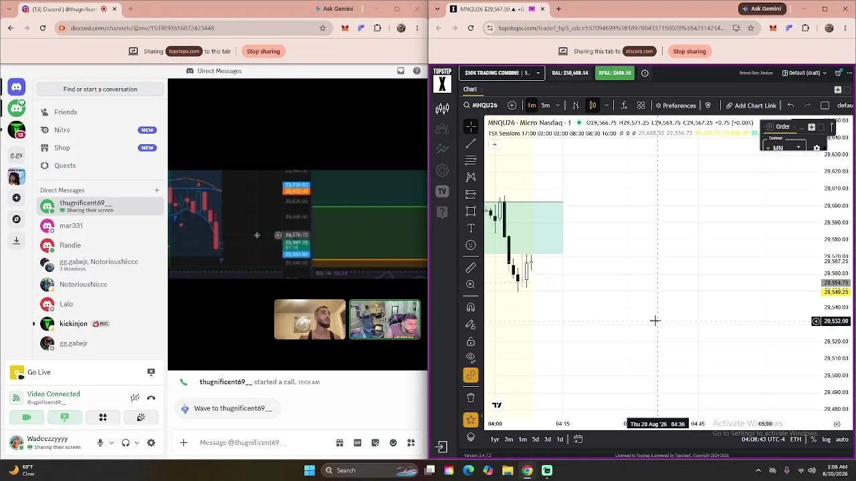Toggle the auto scale button
Viewport: 856px width, 481px height.
(842, 440)
